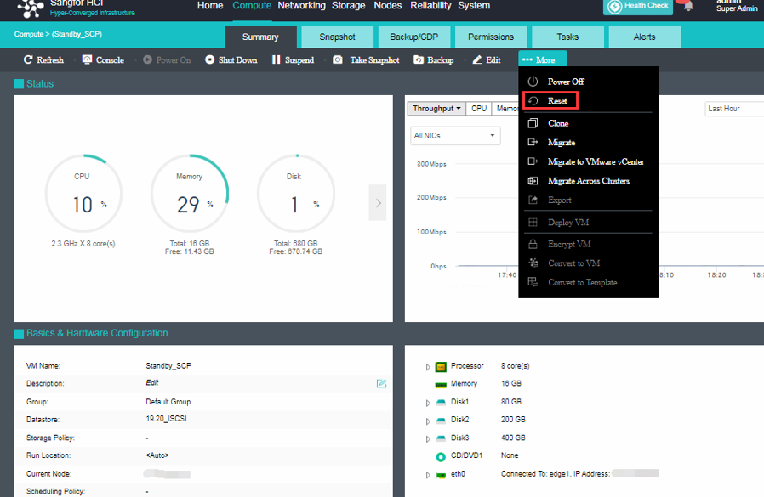This screenshot has width=764, height=497.
Task: Edit the VM description icon
Action: click(382, 384)
